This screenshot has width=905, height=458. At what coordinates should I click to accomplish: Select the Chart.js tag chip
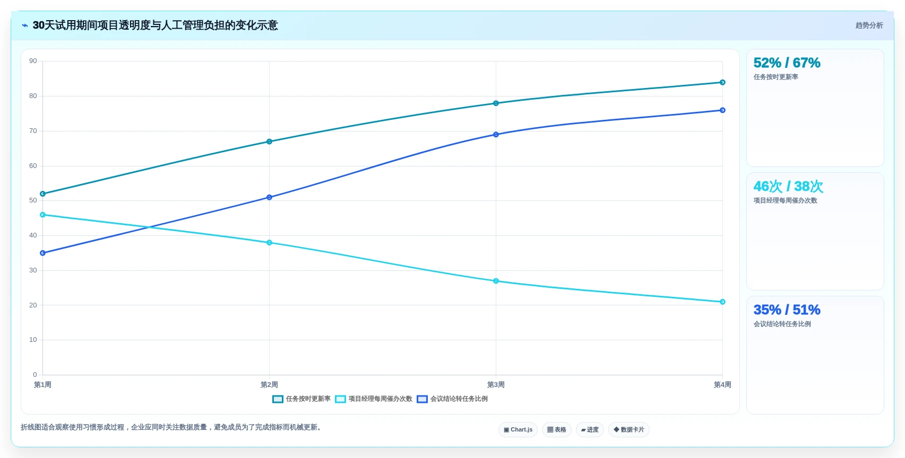[518, 430]
